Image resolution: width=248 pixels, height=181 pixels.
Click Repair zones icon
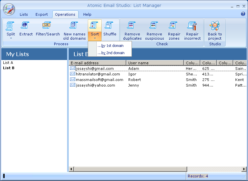click(173, 25)
